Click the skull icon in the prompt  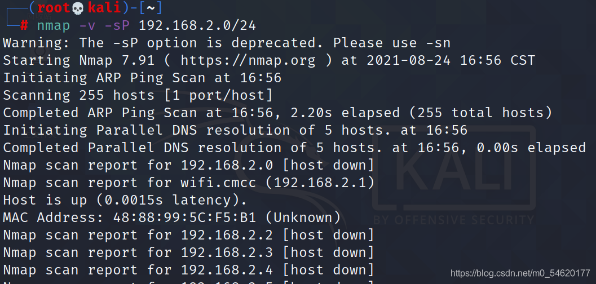click(x=78, y=8)
